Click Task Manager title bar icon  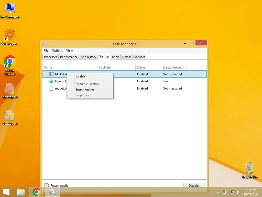(45, 44)
